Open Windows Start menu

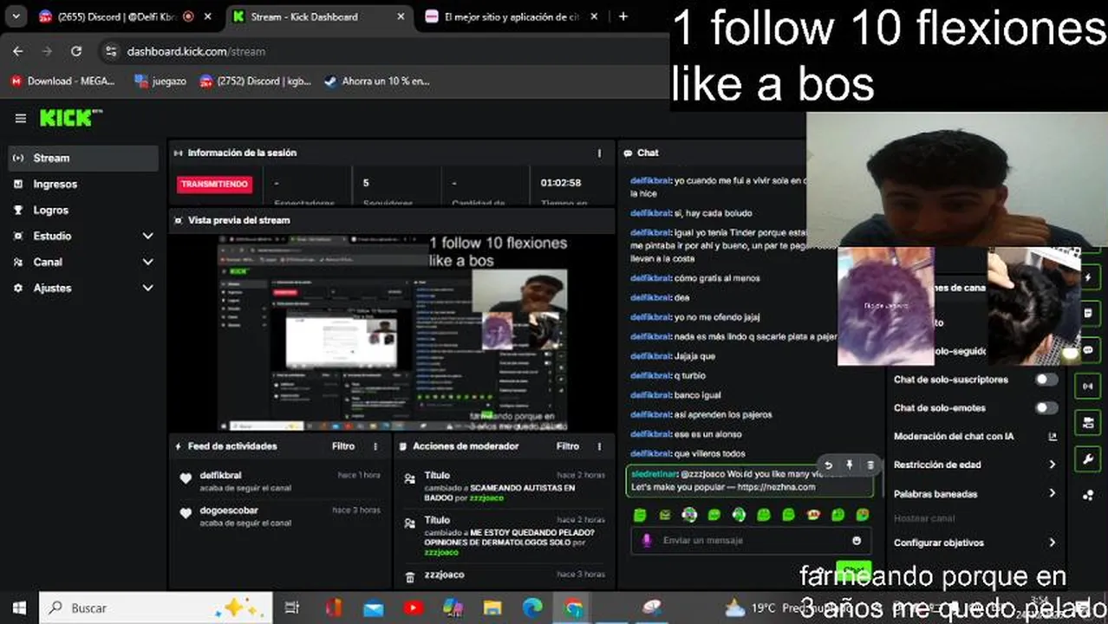(19, 608)
